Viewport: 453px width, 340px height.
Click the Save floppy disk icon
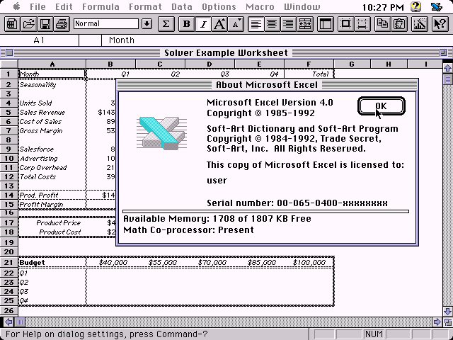(x=45, y=24)
